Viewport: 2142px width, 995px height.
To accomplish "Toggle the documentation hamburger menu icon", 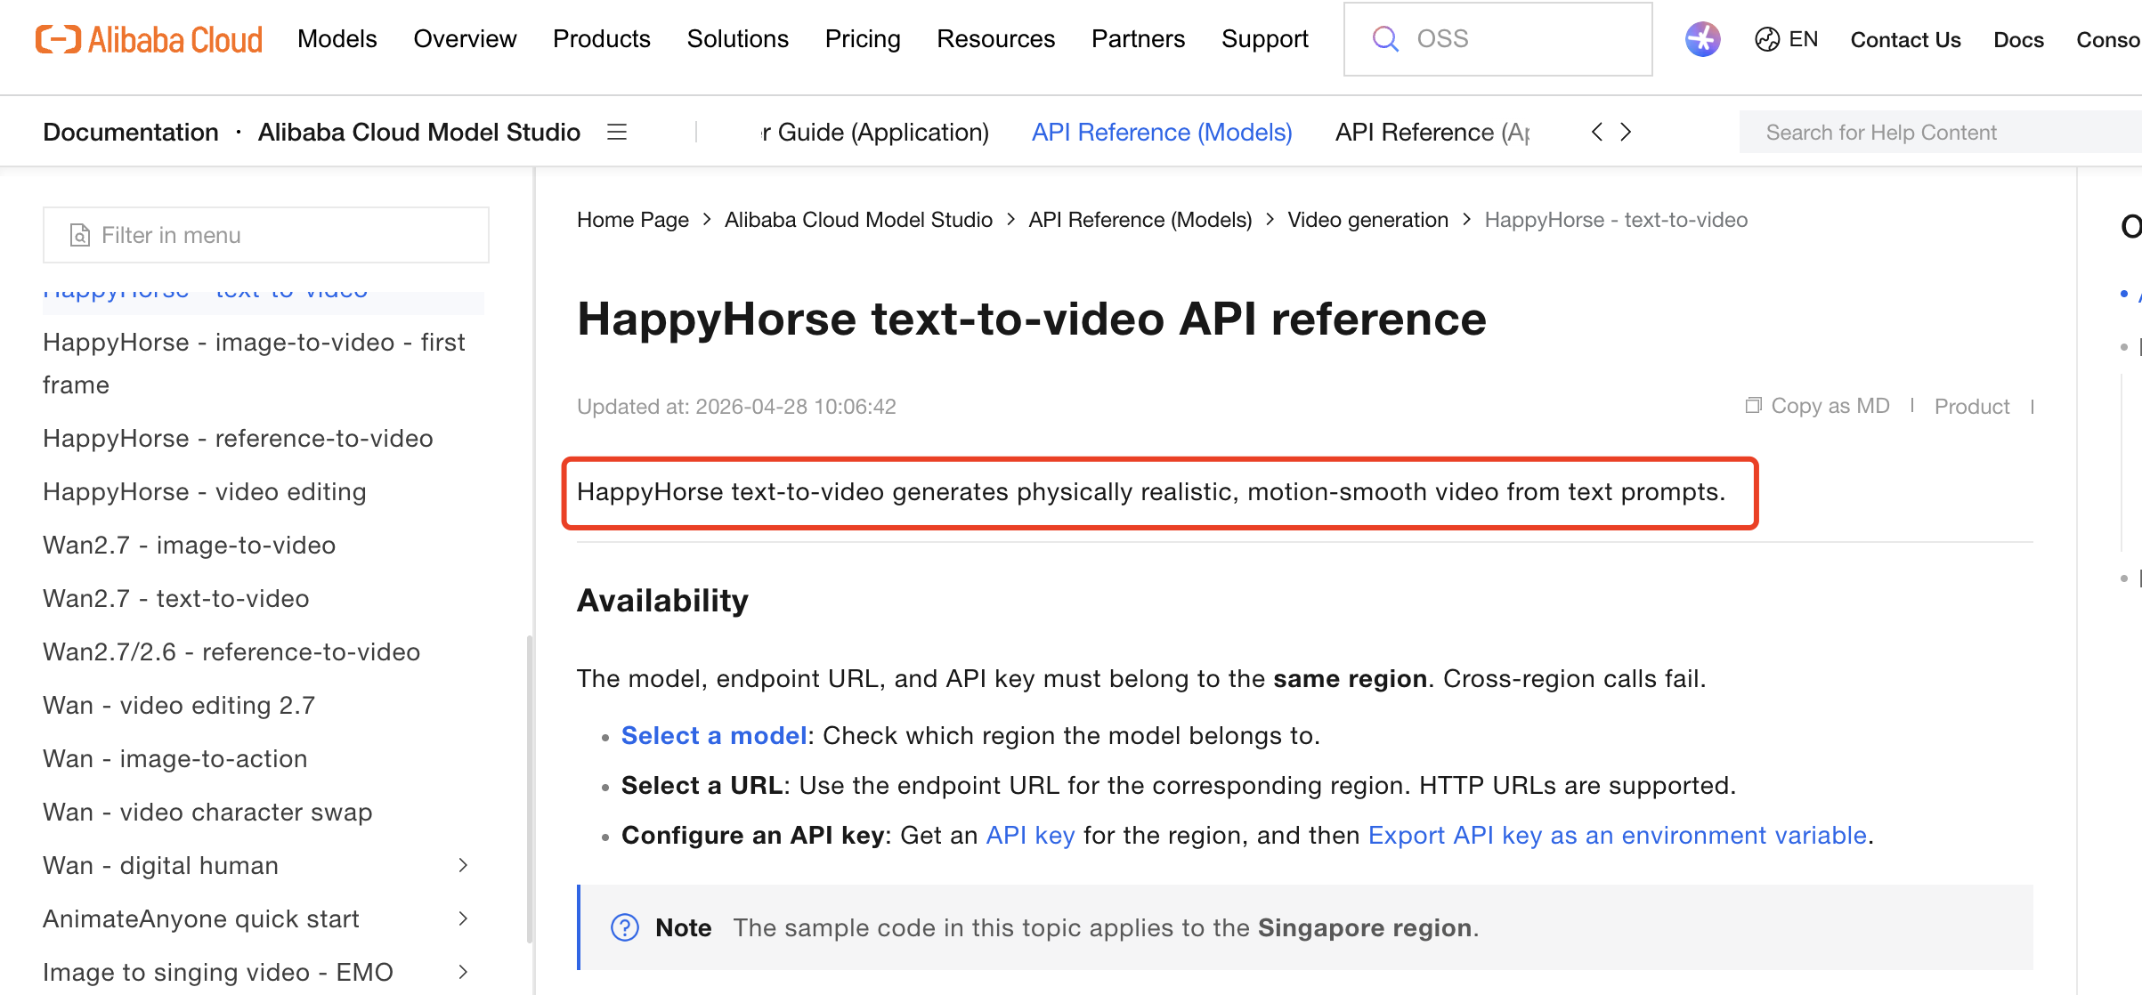I will (x=617, y=132).
